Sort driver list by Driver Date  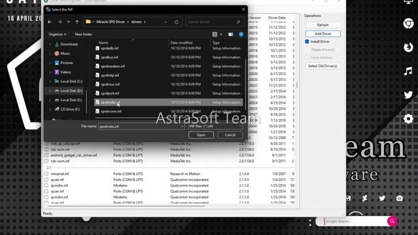[x=277, y=18]
